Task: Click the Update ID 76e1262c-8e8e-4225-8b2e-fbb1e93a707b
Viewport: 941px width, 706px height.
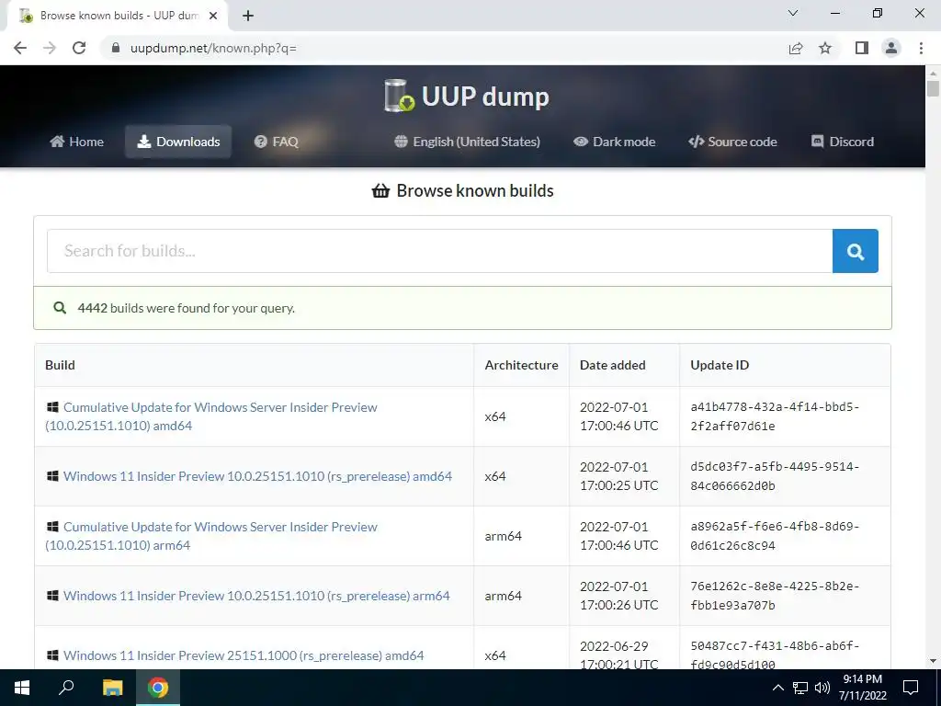Action: coord(775,596)
